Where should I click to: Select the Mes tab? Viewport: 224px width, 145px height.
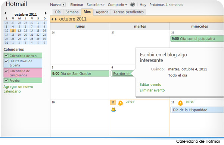[x=87, y=12]
